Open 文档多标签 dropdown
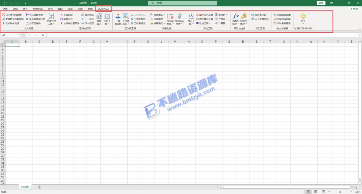The height and width of the screenshot is (194, 362). click(x=170, y=19)
